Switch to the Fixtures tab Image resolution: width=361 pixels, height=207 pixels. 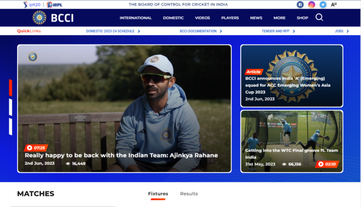click(158, 194)
